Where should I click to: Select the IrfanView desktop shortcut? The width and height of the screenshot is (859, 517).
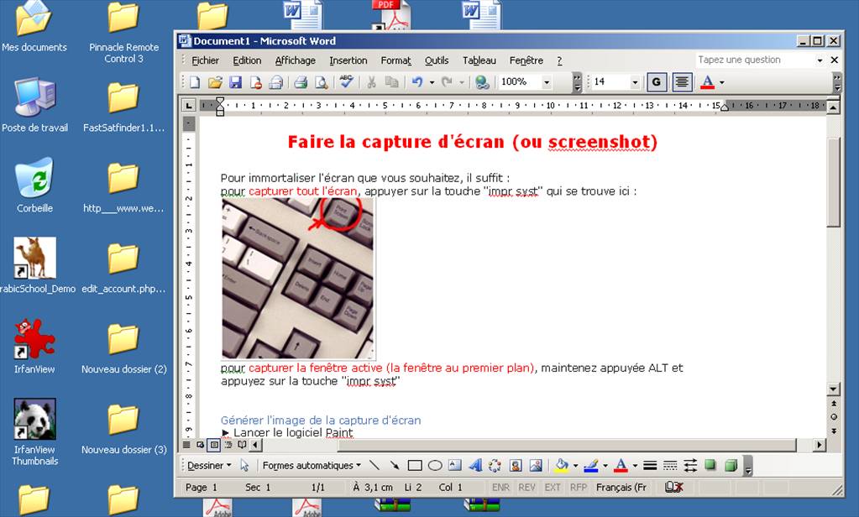34,346
